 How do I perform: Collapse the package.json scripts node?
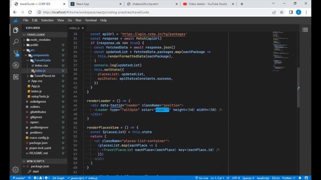pos(24,166)
